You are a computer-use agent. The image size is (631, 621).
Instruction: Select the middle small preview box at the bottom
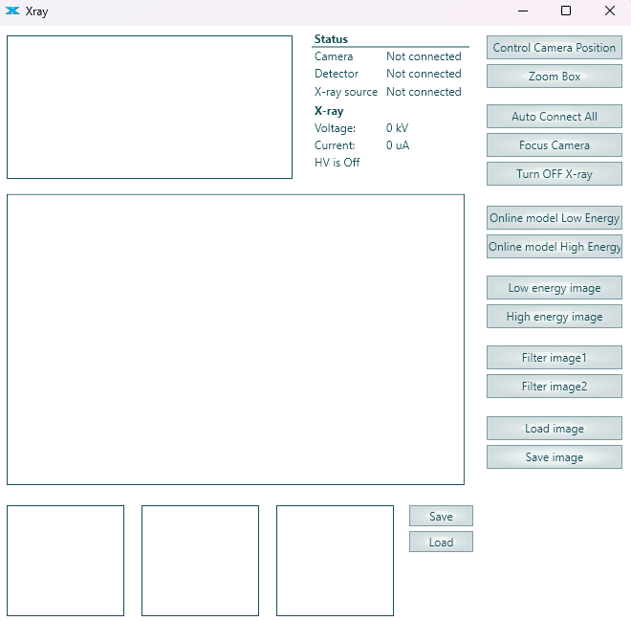point(200,561)
